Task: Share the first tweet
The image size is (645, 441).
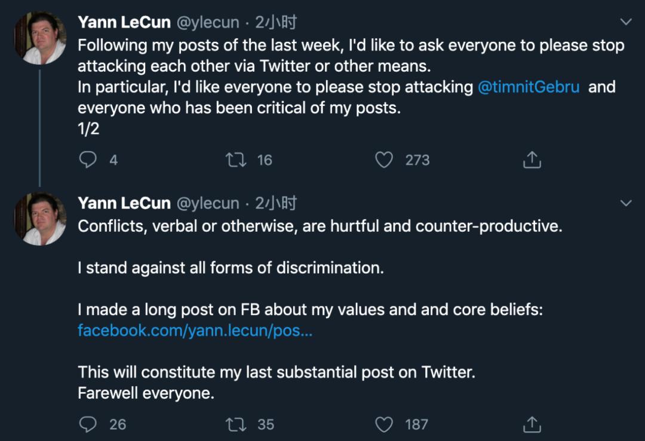Action: (532, 160)
